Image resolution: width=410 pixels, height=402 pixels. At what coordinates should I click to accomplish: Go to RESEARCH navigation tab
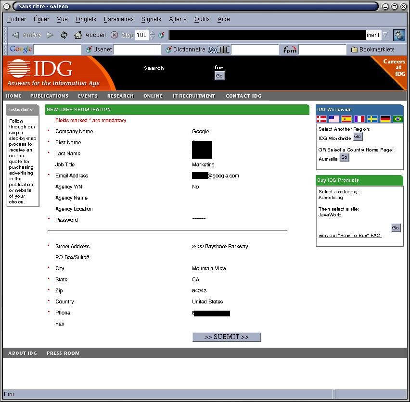coord(120,96)
